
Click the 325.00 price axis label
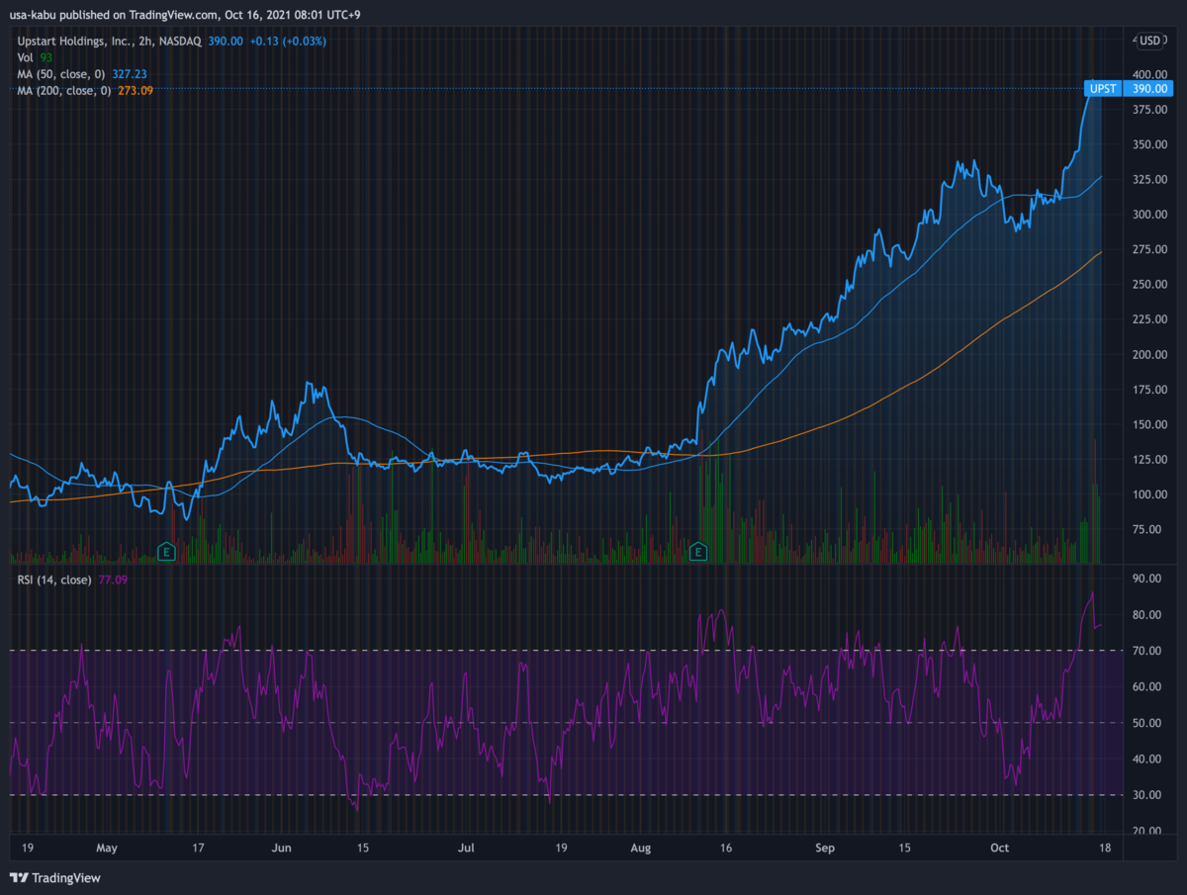coord(1151,179)
